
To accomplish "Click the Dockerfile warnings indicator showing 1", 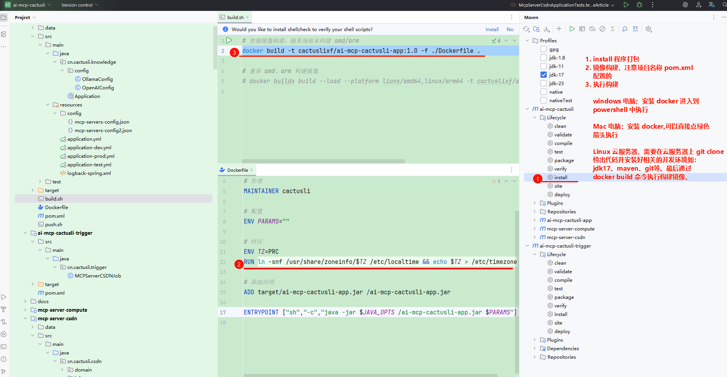I will pos(496,181).
